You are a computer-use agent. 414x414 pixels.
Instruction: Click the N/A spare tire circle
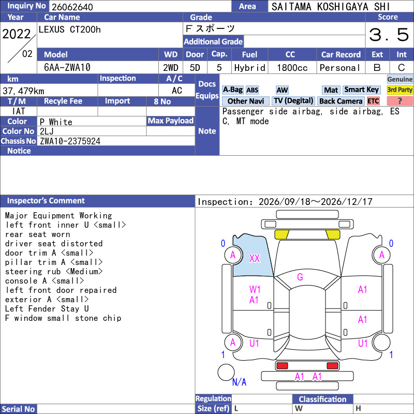[x=226, y=372]
